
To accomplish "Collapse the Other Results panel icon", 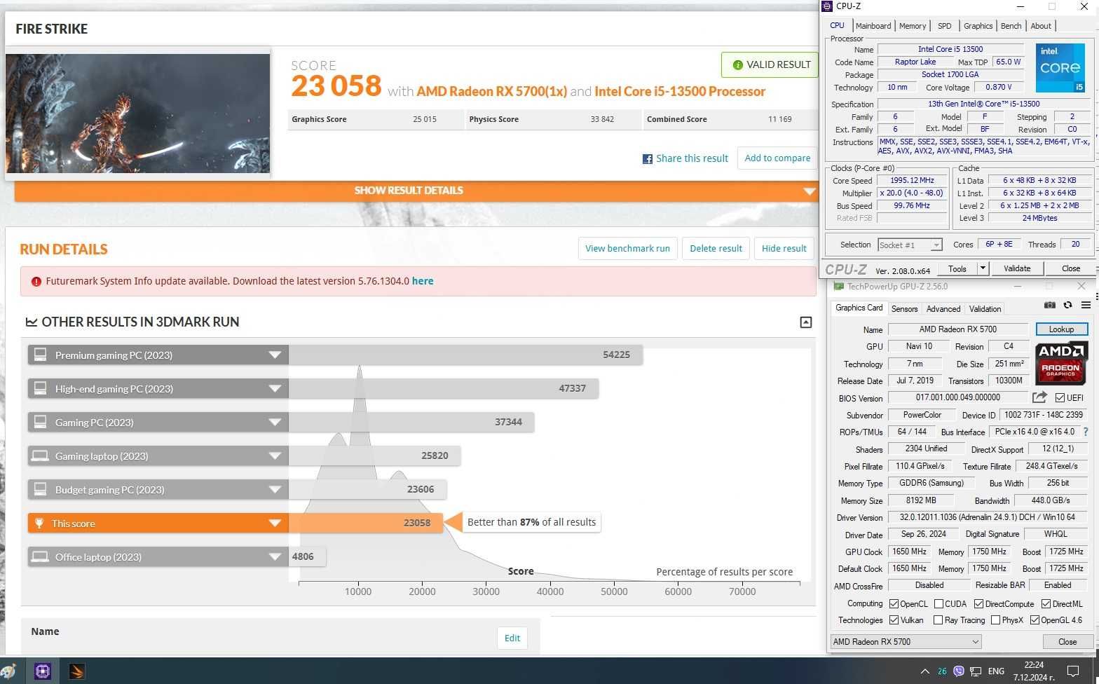I will 806,322.
